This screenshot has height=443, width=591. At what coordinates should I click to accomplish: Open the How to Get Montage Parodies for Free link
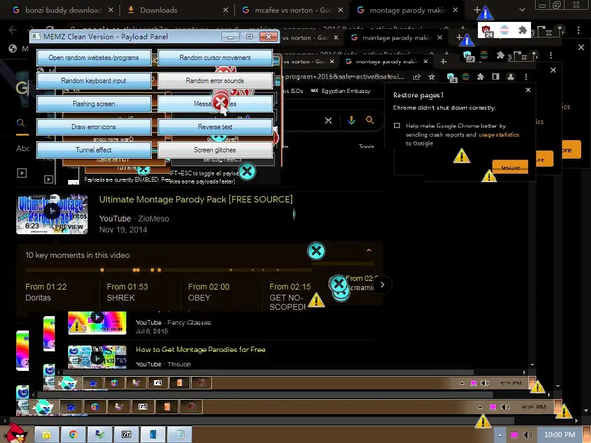click(x=200, y=350)
